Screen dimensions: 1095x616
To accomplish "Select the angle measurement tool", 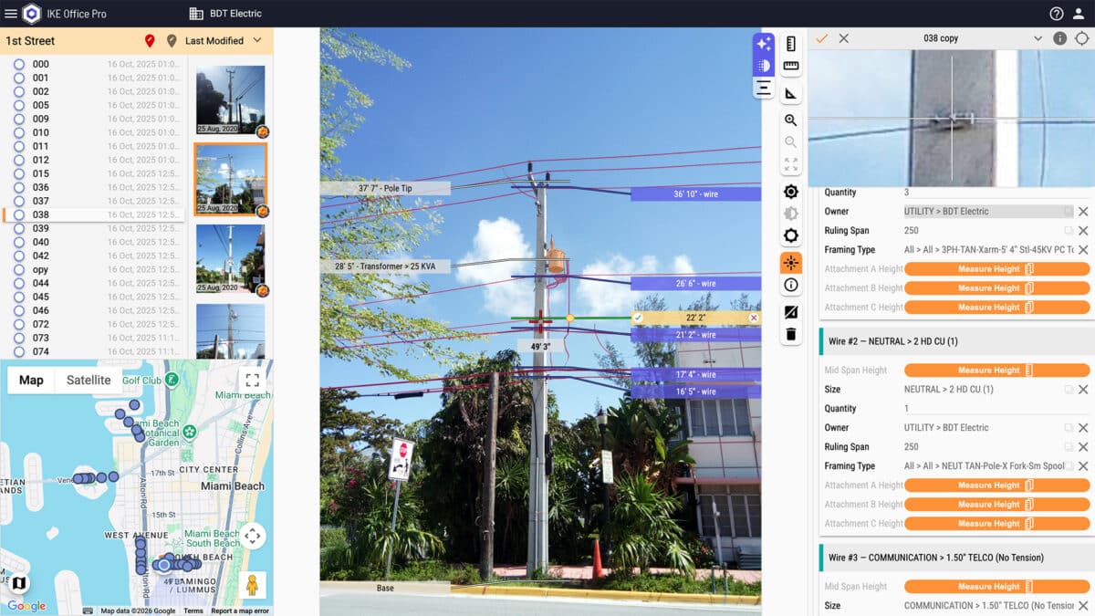I will click(791, 93).
